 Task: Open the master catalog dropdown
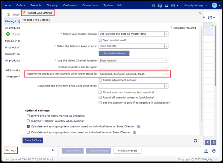166,34
